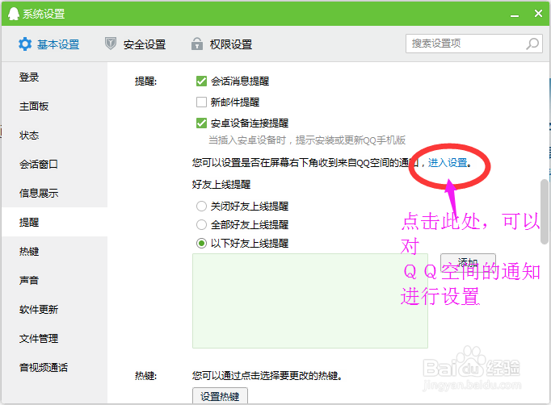Click the shield icon for 安全设置
The width and height of the screenshot is (551, 405).
coord(111,44)
